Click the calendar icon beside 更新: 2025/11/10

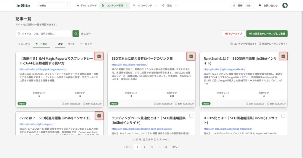(84, 104)
